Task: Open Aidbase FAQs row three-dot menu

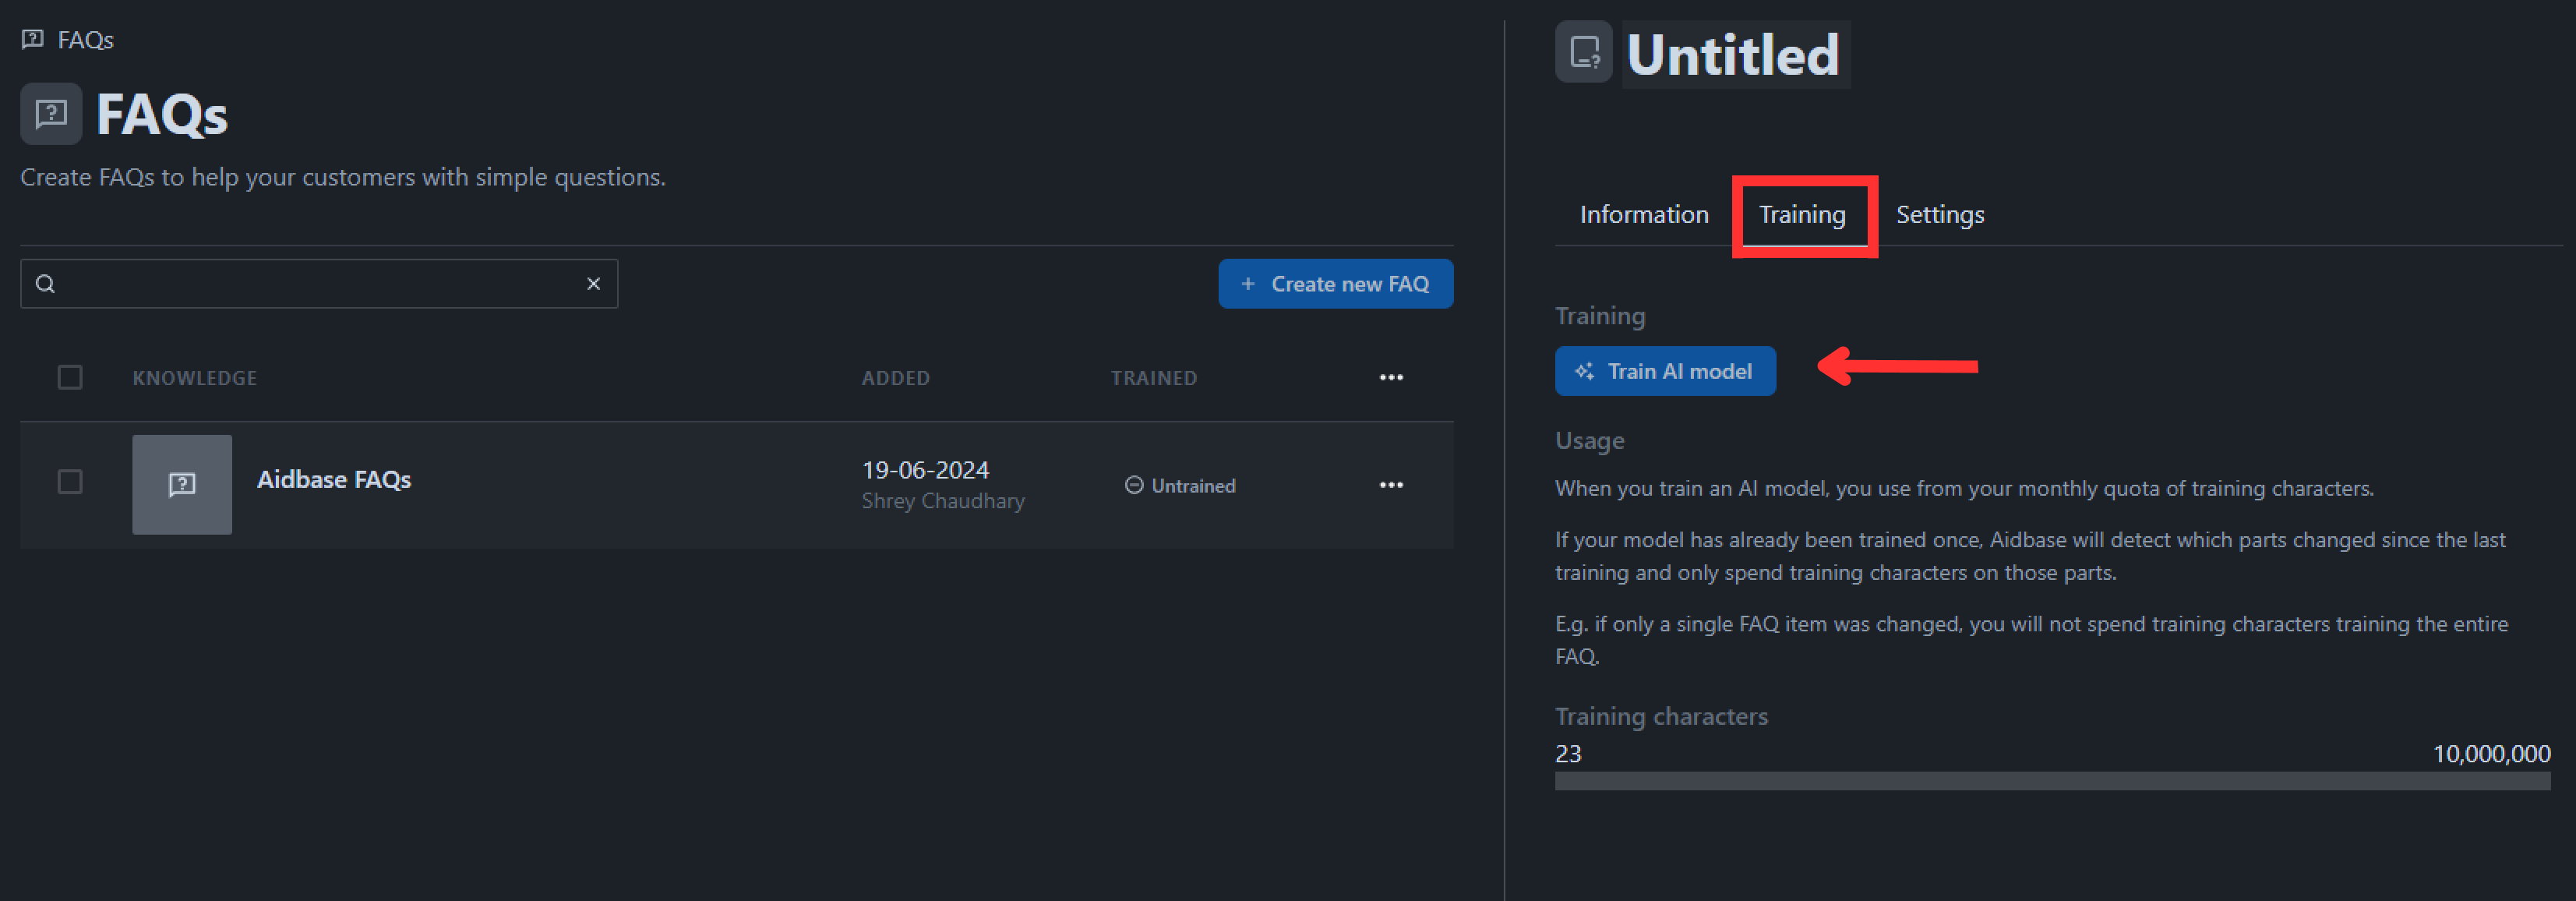Action: coord(1391,485)
